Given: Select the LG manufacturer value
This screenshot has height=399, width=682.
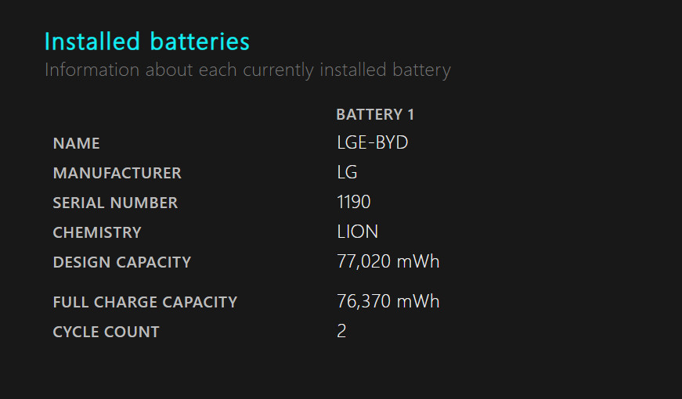Looking at the screenshot, I should pos(347,172).
